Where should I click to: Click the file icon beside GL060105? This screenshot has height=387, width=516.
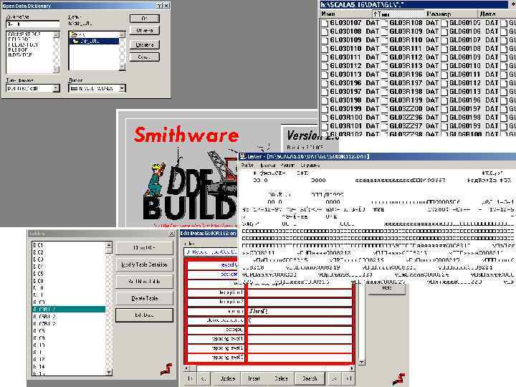click(x=444, y=23)
